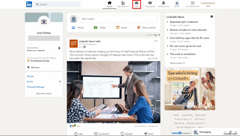The width and height of the screenshot is (240, 136).
Task: Open Advertising footer link
Action: 179,123
